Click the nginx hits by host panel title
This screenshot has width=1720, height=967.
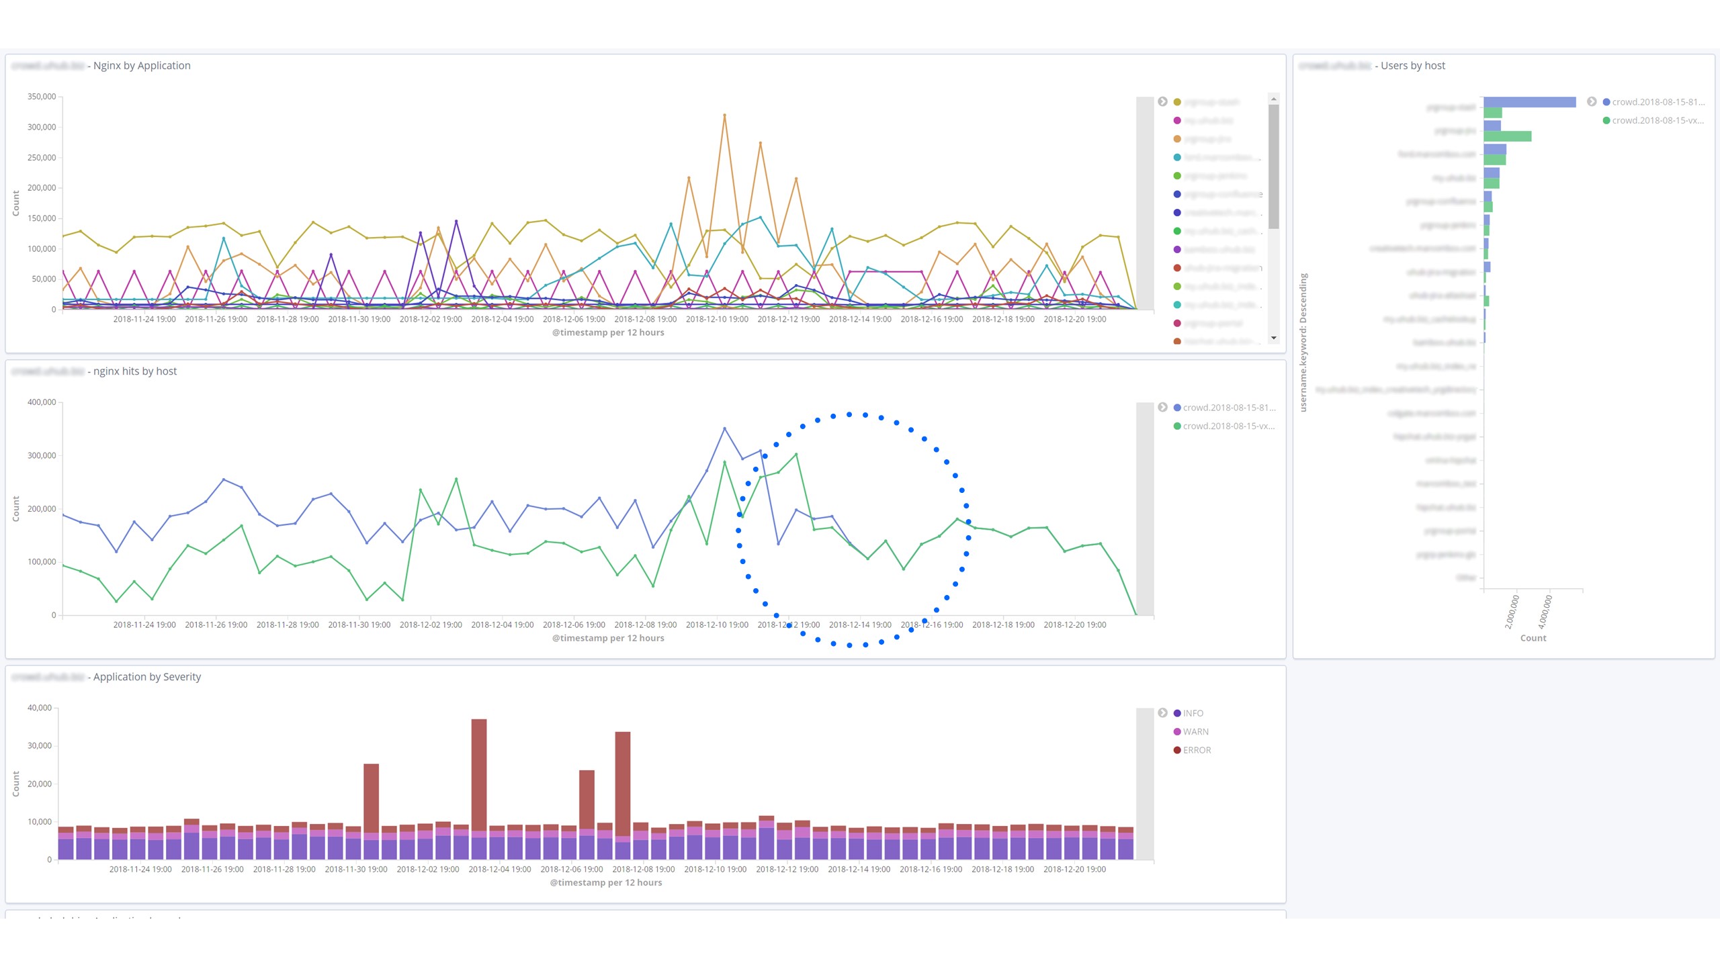(94, 371)
